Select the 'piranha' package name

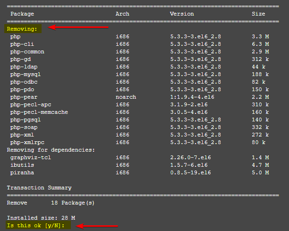[22, 173]
